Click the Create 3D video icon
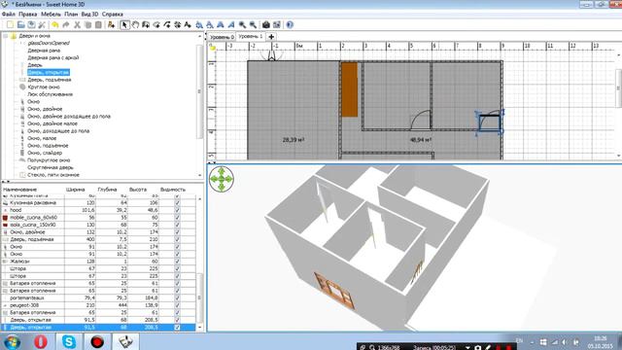 pos(276,24)
